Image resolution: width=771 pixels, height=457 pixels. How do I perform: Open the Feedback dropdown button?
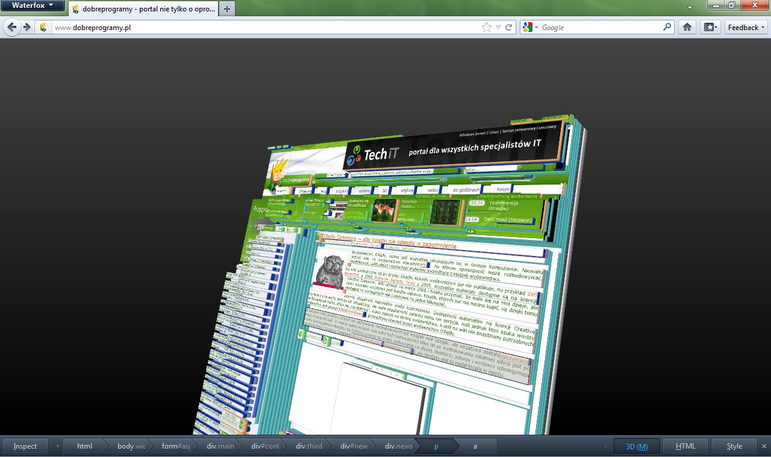click(746, 27)
